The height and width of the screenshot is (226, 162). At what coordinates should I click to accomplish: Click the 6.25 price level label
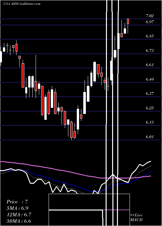150,108
